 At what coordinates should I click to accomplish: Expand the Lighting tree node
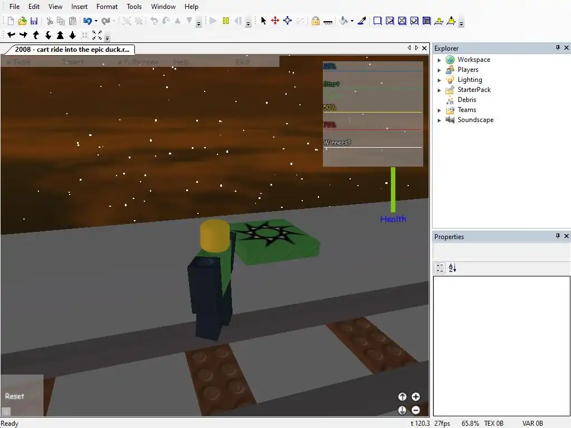pyautogui.click(x=439, y=80)
